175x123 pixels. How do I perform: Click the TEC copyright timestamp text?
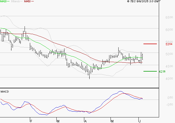point(144,1)
